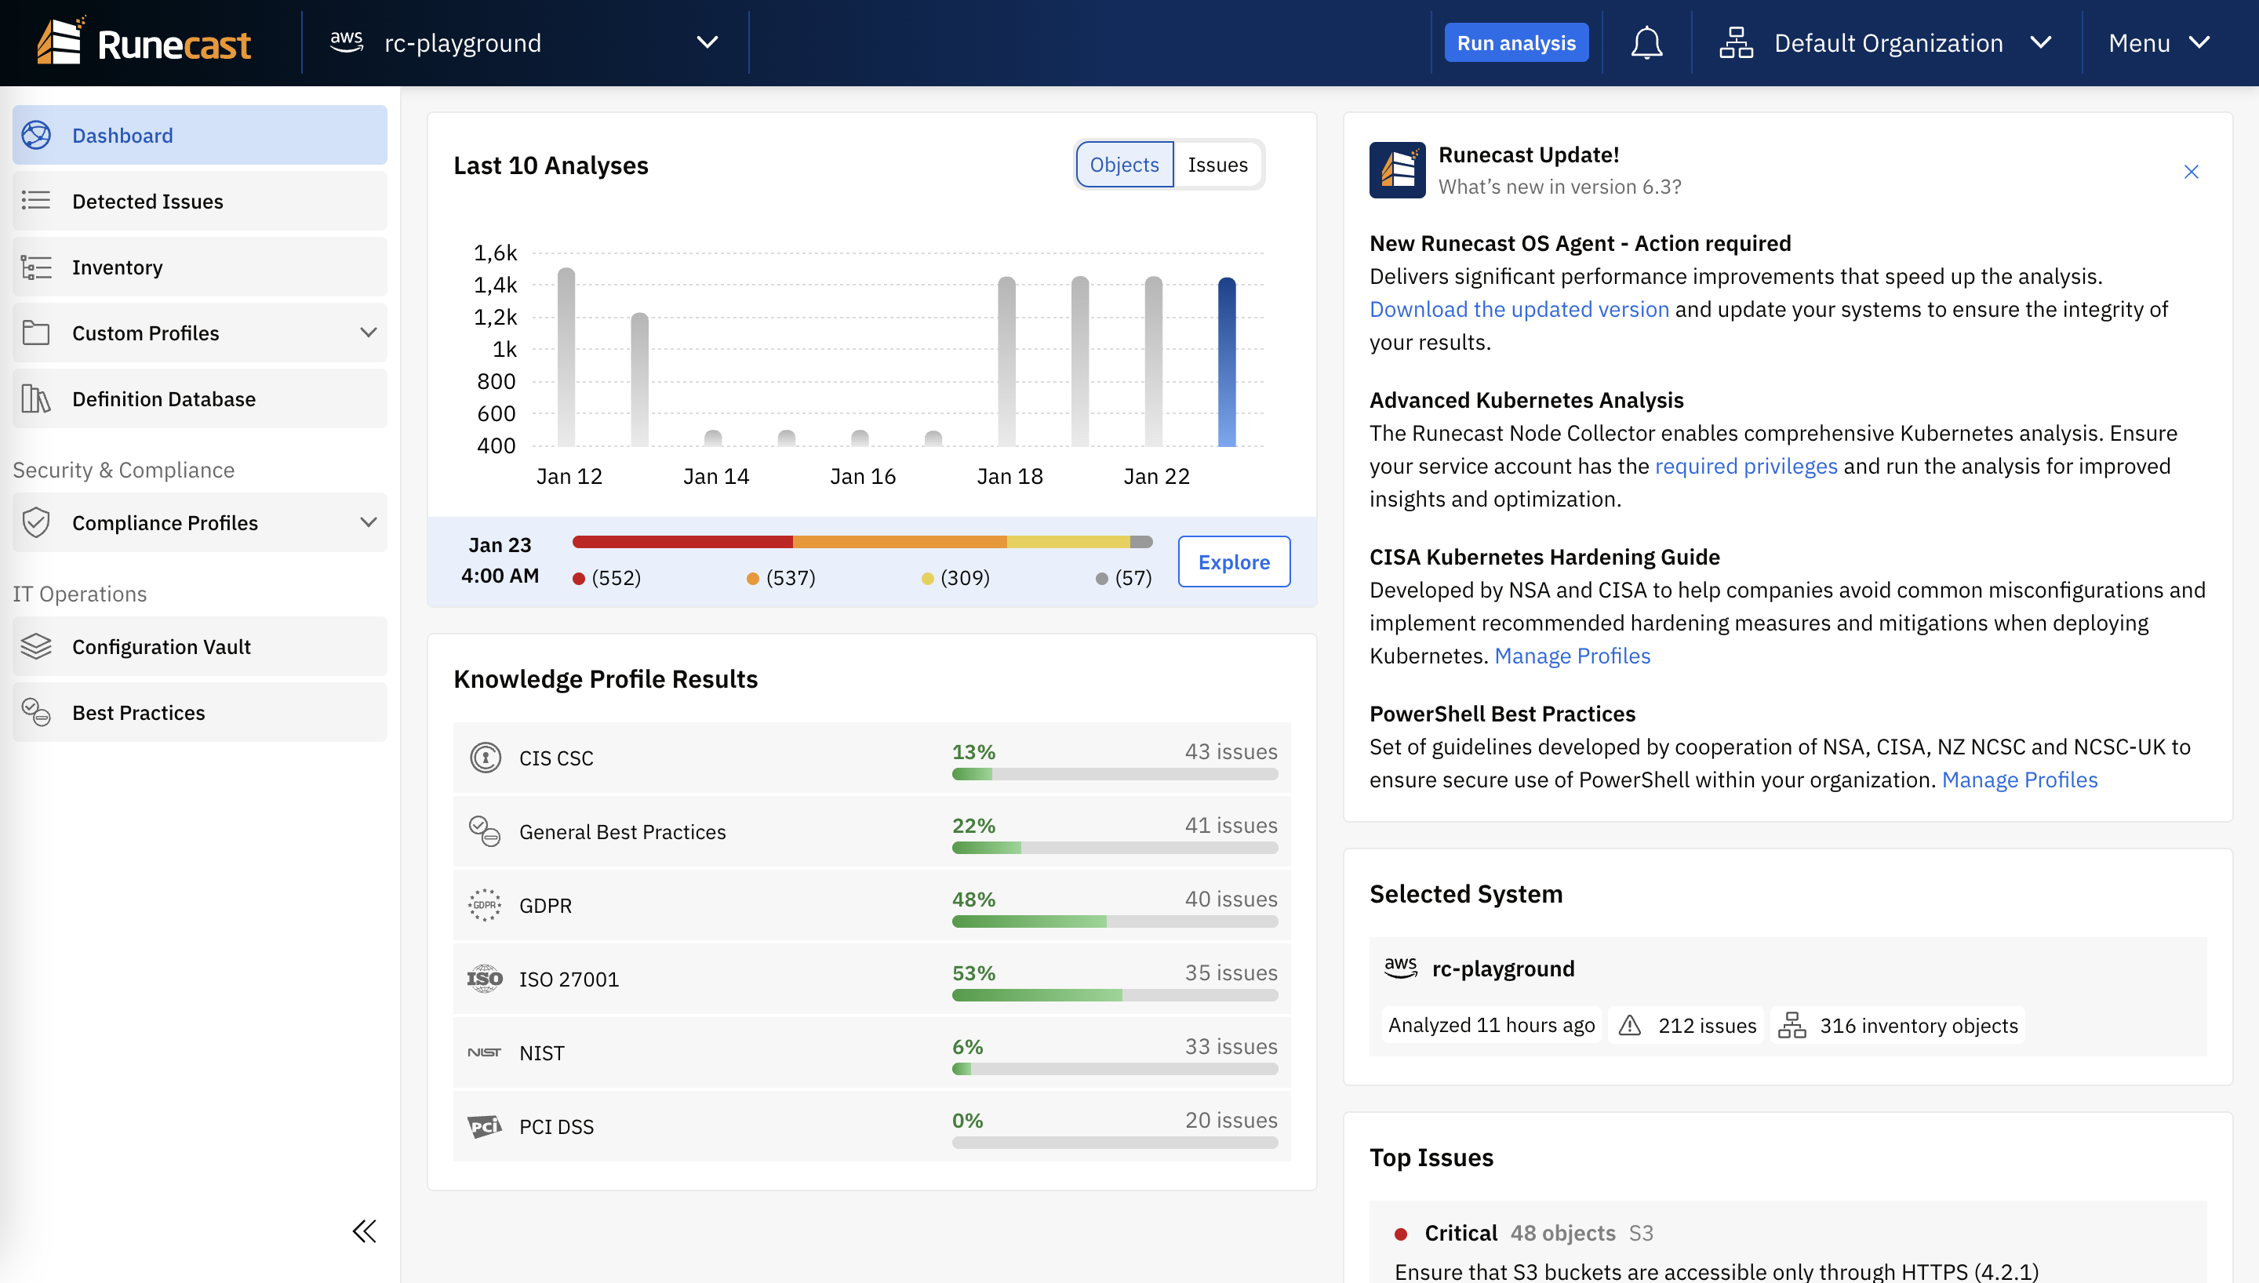Open Detected Issues from sidebar

click(x=147, y=201)
